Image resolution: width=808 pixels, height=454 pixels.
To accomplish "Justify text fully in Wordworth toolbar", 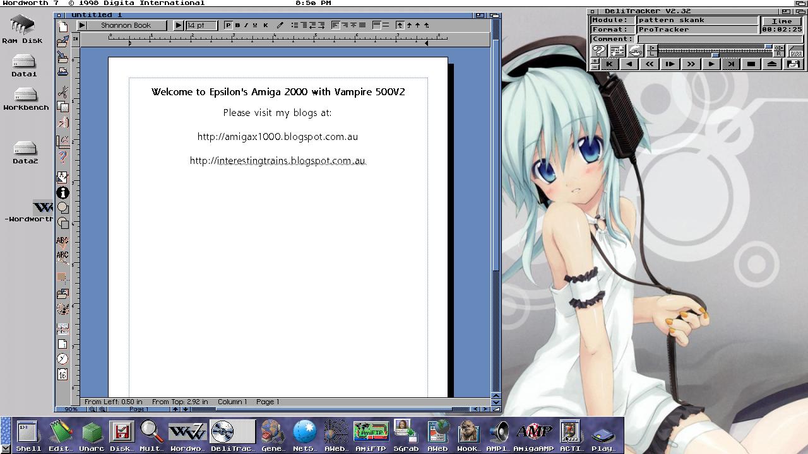I will (362, 25).
